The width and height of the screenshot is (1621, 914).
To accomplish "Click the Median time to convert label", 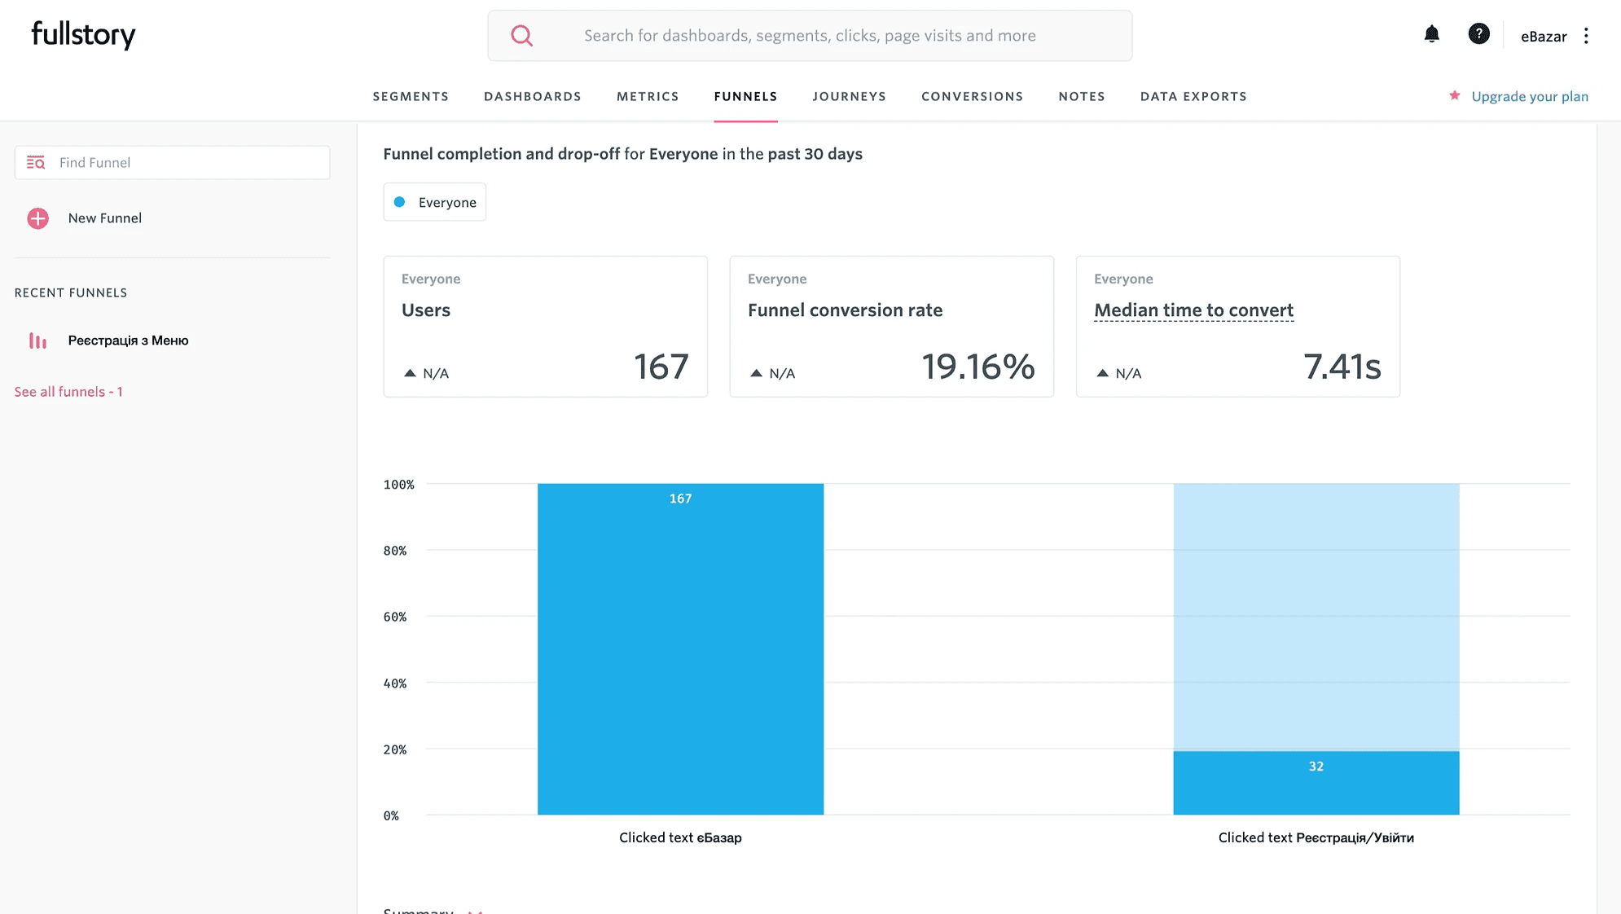I will (x=1193, y=310).
